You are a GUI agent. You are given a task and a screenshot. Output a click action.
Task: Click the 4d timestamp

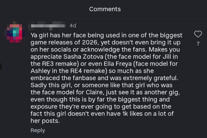[x=73, y=26]
